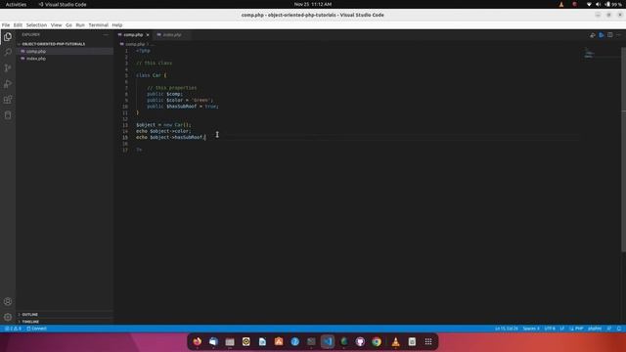Open the Search view in activity bar
The height and width of the screenshot is (352, 626).
(8, 52)
